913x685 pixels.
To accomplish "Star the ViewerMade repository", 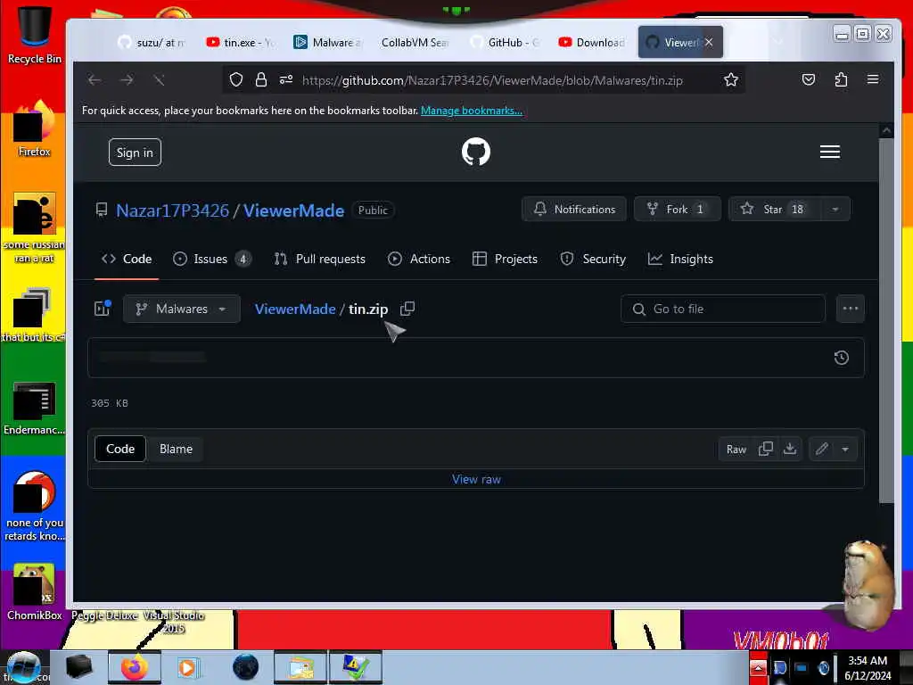I will point(775,209).
